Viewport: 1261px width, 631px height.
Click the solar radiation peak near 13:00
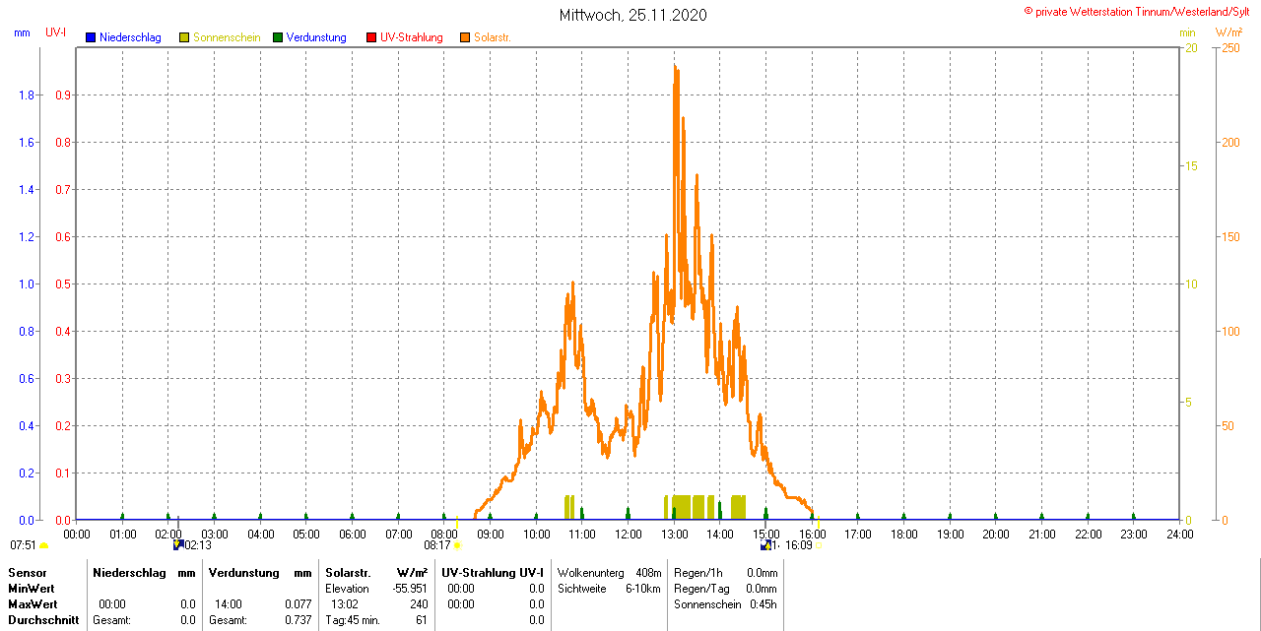(675, 67)
